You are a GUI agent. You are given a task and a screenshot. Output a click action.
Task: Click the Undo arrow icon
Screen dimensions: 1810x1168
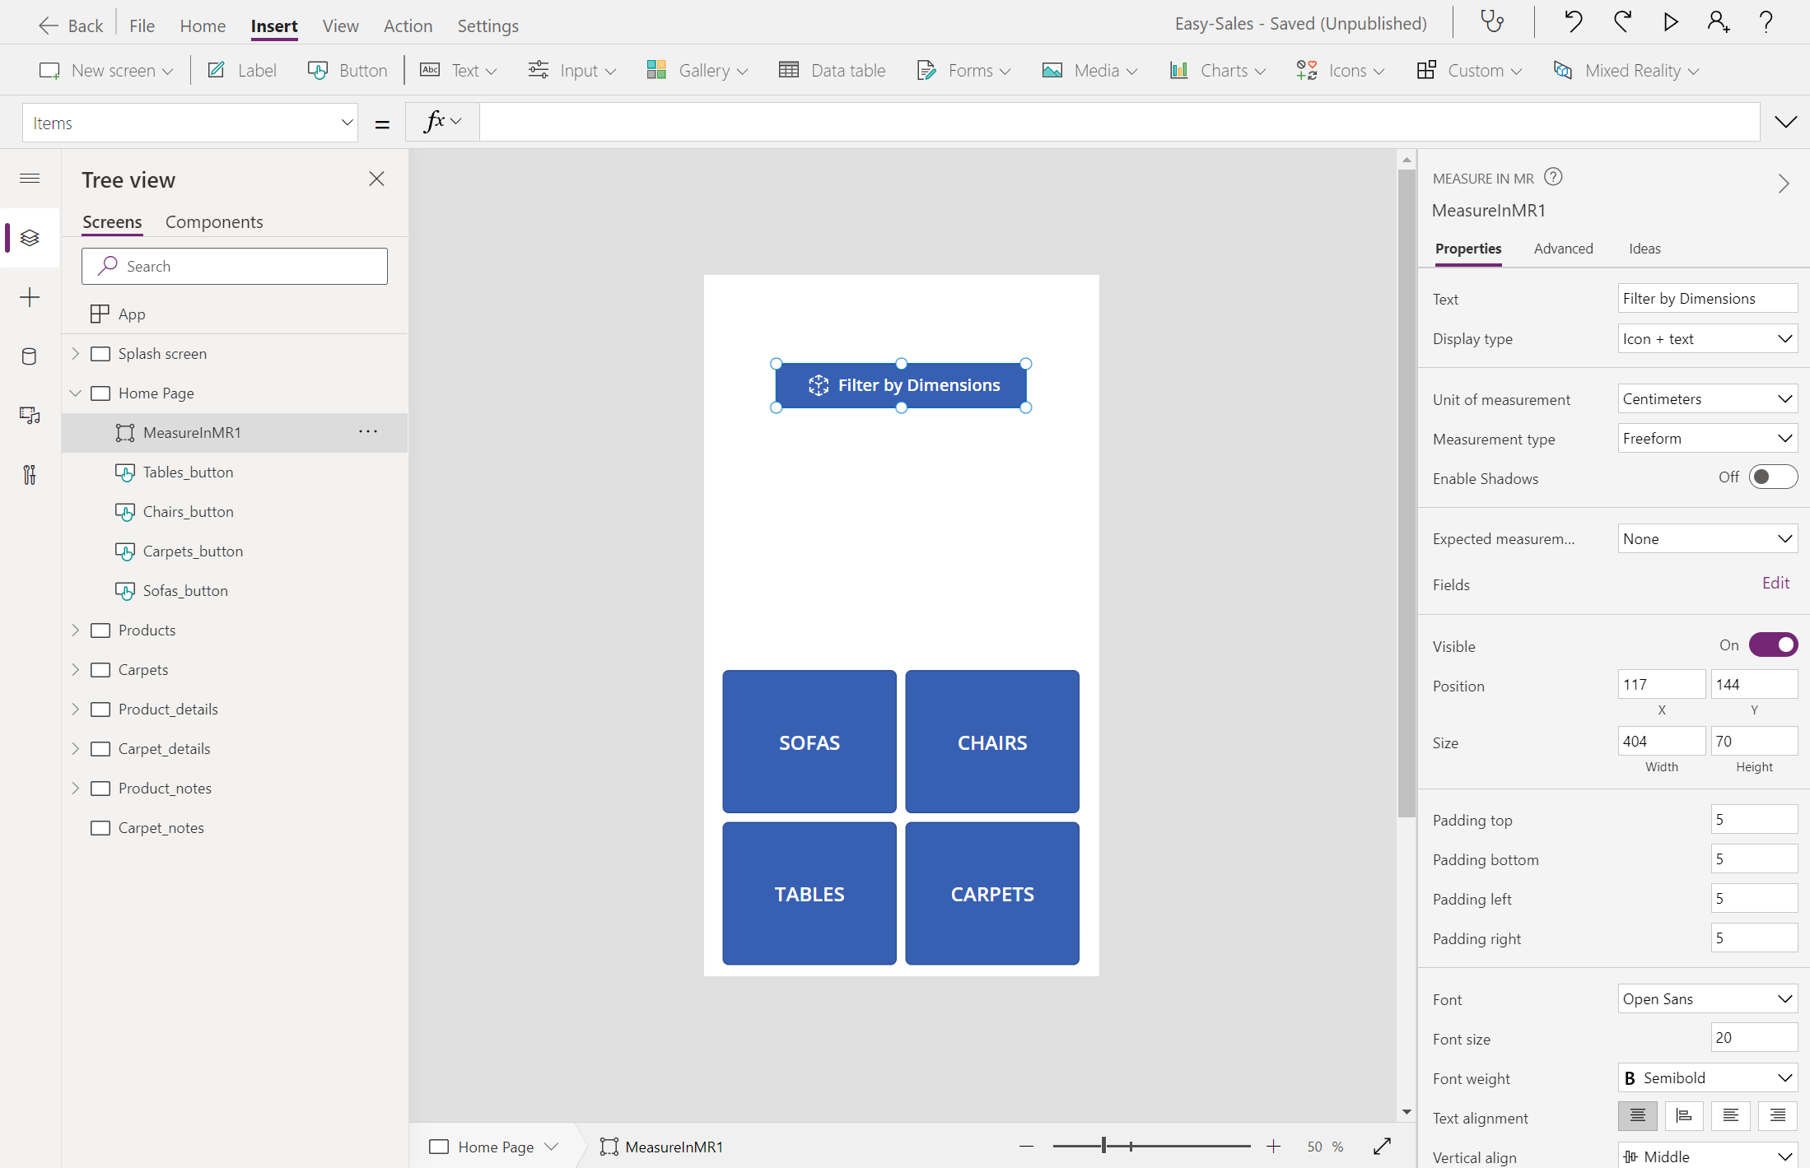1573,22
